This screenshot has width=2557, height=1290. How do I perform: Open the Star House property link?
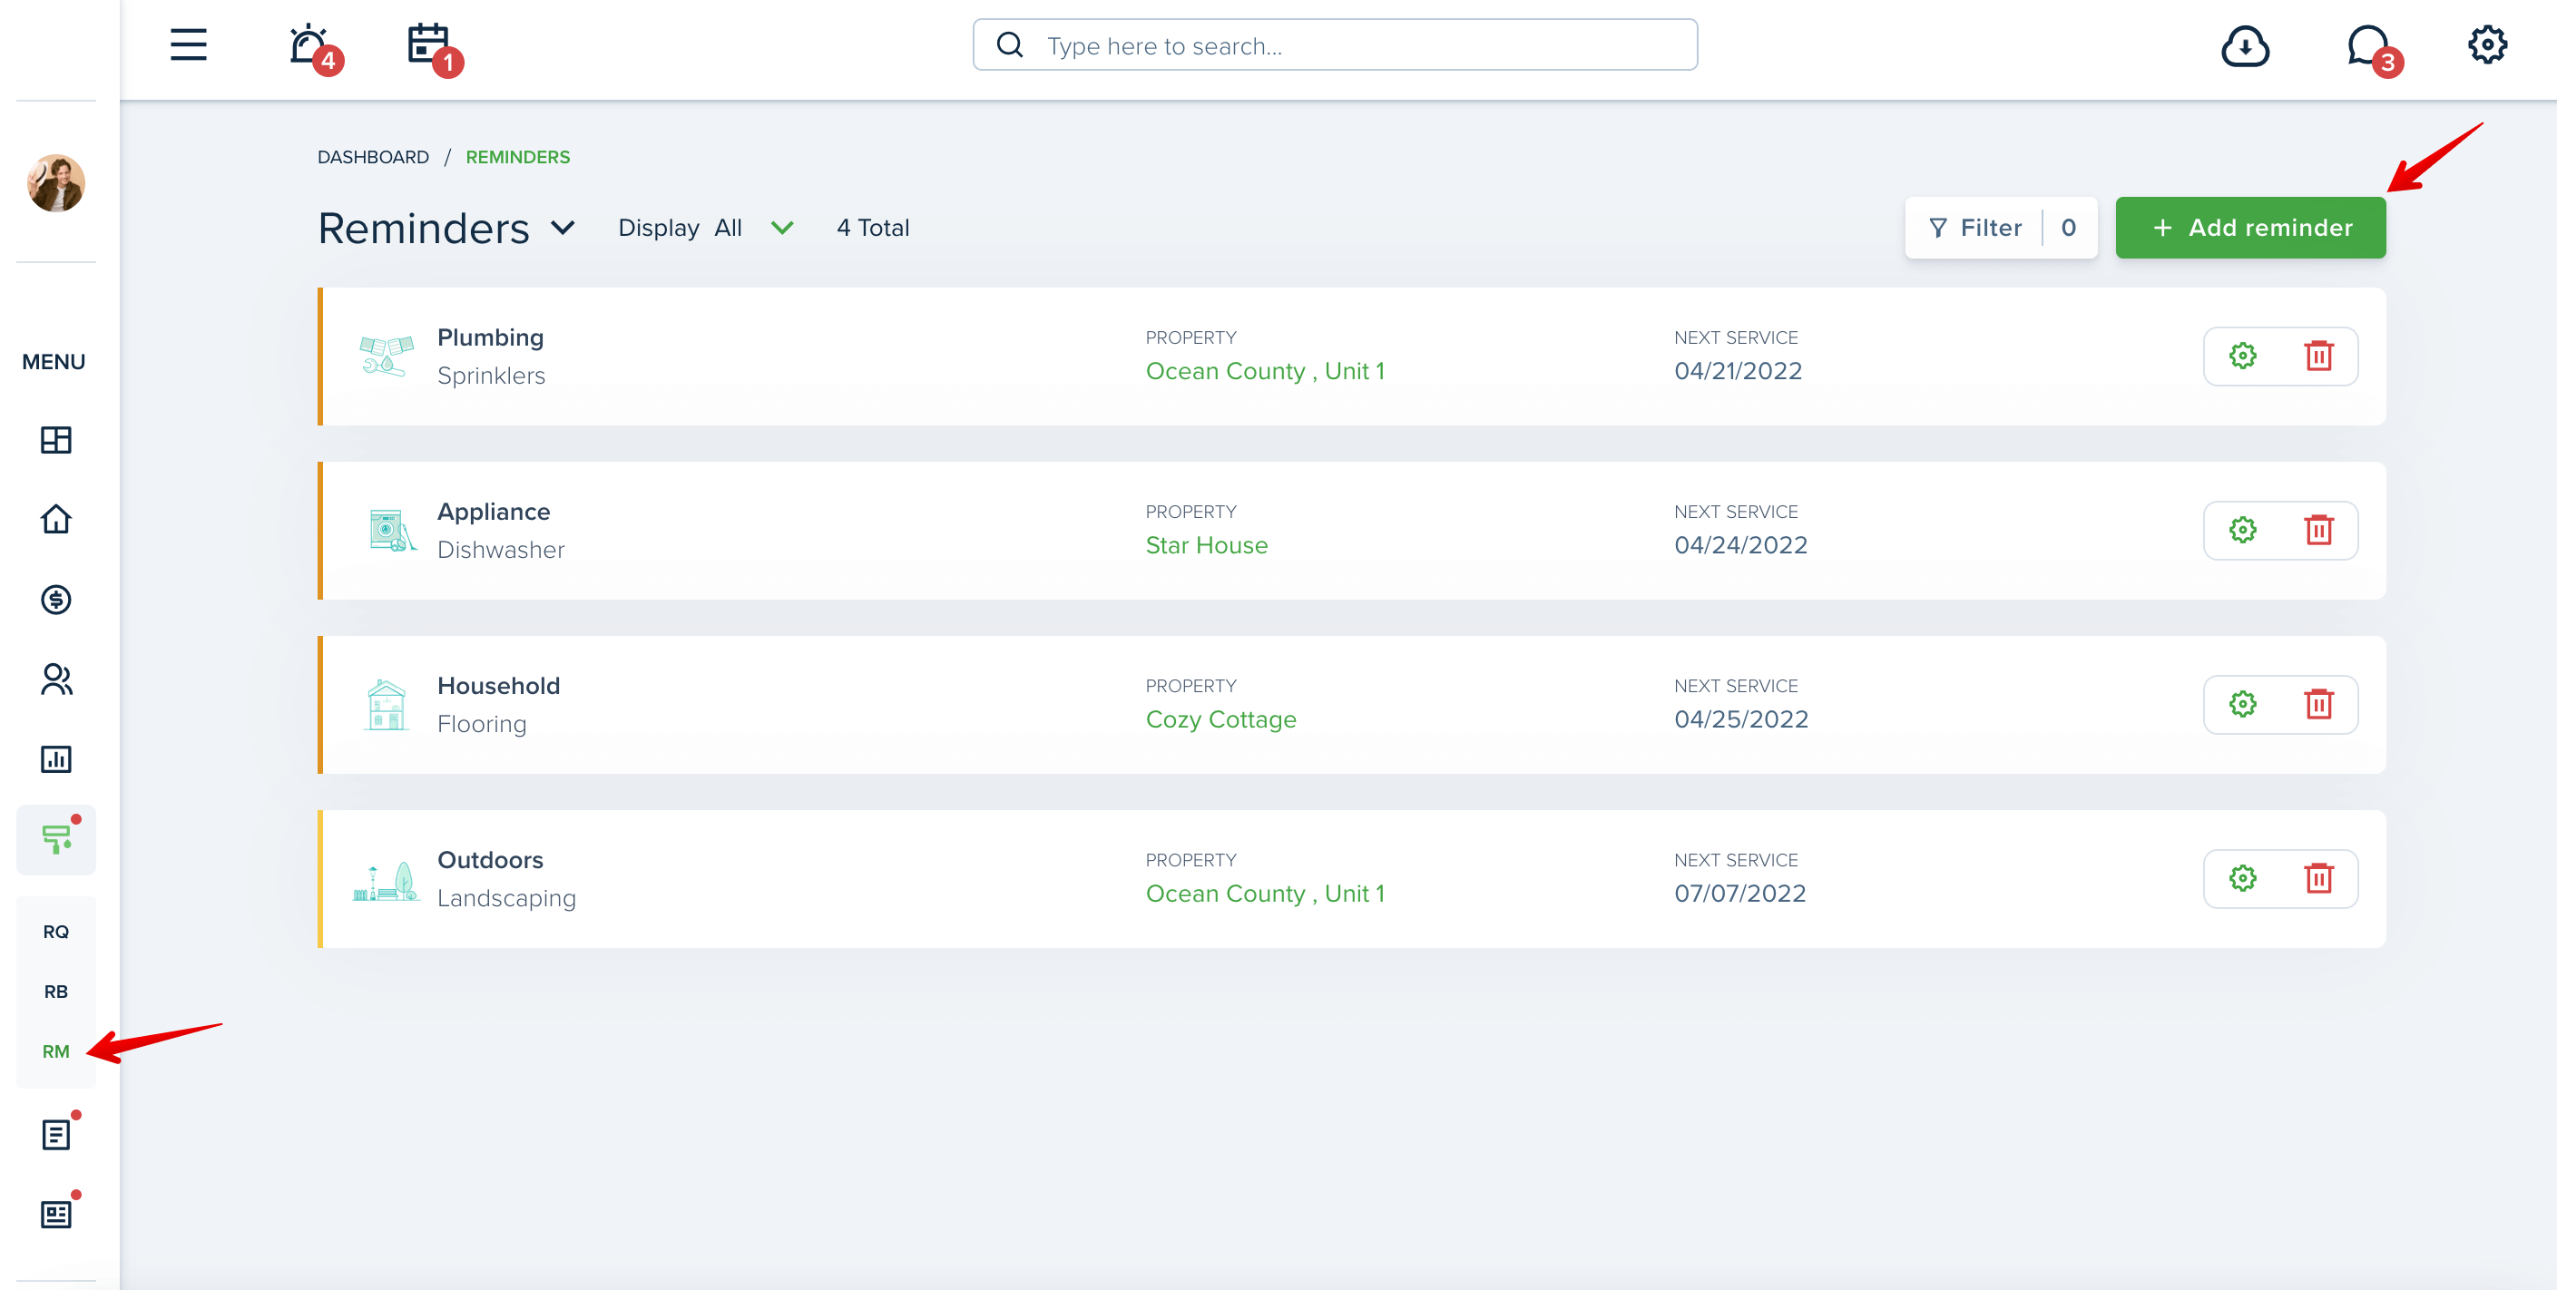[x=1206, y=546]
